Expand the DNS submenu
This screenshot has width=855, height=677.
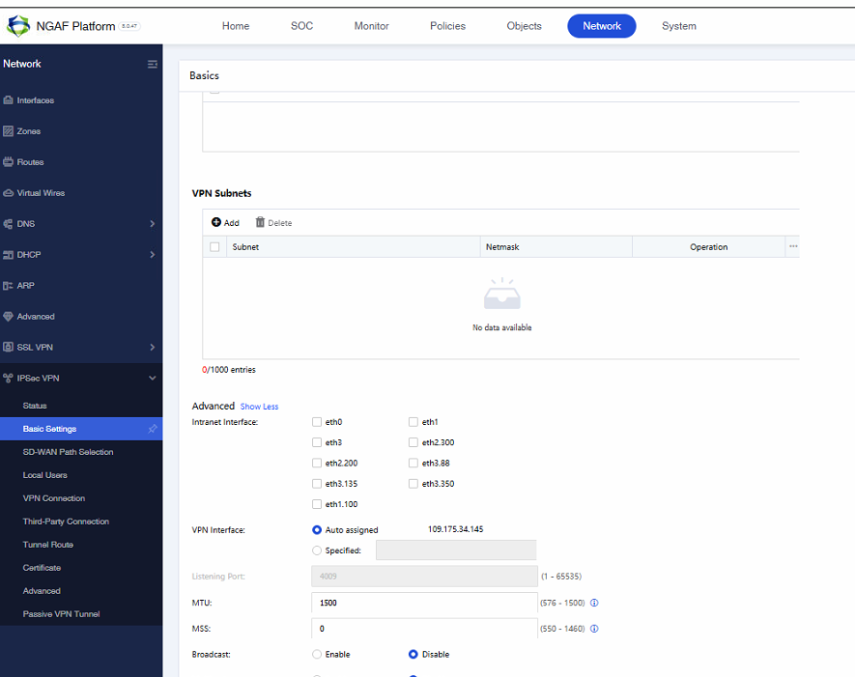click(152, 224)
